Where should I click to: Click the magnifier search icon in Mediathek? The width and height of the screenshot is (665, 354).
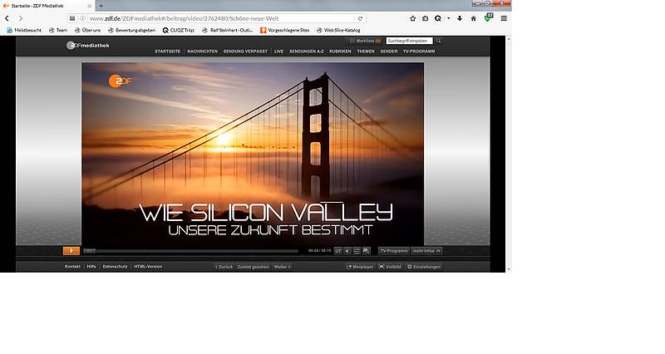tap(439, 41)
